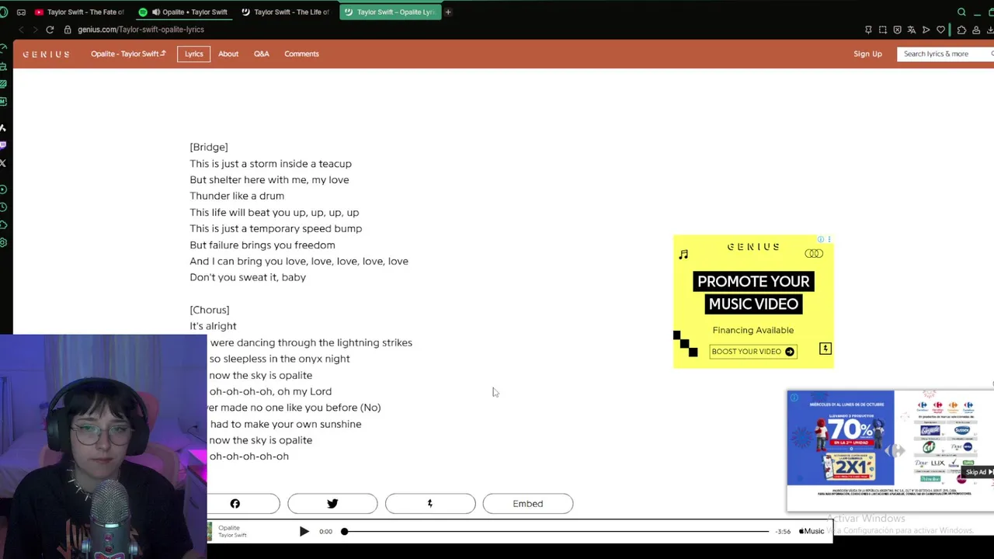Image resolution: width=994 pixels, height=559 pixels.
Task: Open the Q&A section
Action: pos(262,54)
